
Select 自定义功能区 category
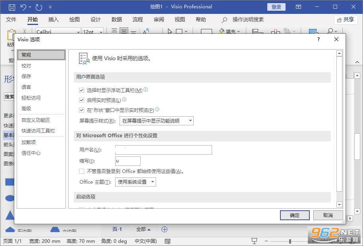(41, 120)
